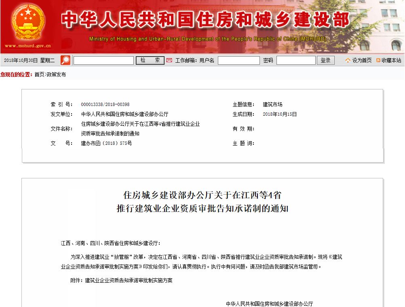Click the 您现在的位置 label
405x307 pixels.
(16, 74)
